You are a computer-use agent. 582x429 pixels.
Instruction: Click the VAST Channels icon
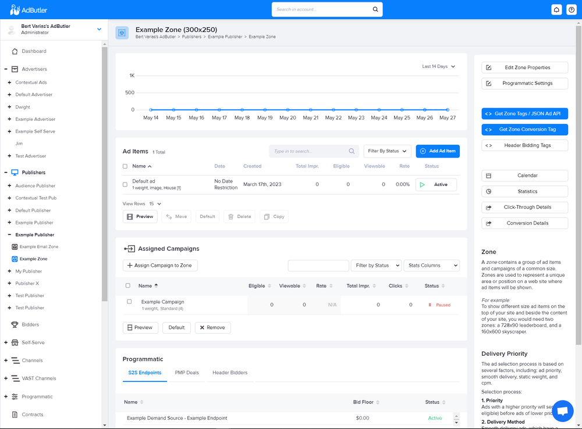coord(15,378)
